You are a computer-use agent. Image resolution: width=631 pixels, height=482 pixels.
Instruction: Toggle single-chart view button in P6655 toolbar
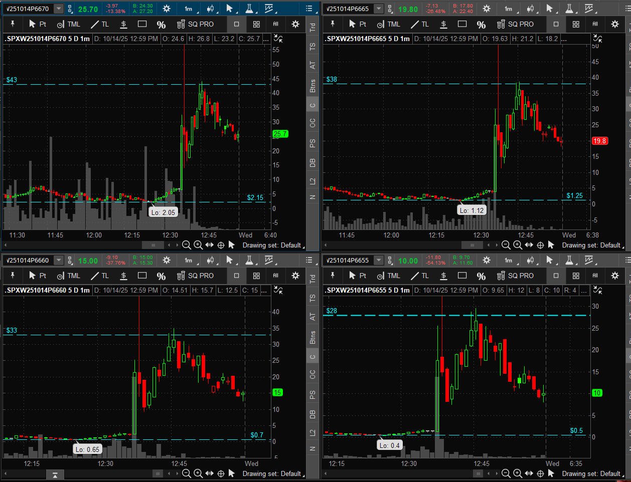556,276
